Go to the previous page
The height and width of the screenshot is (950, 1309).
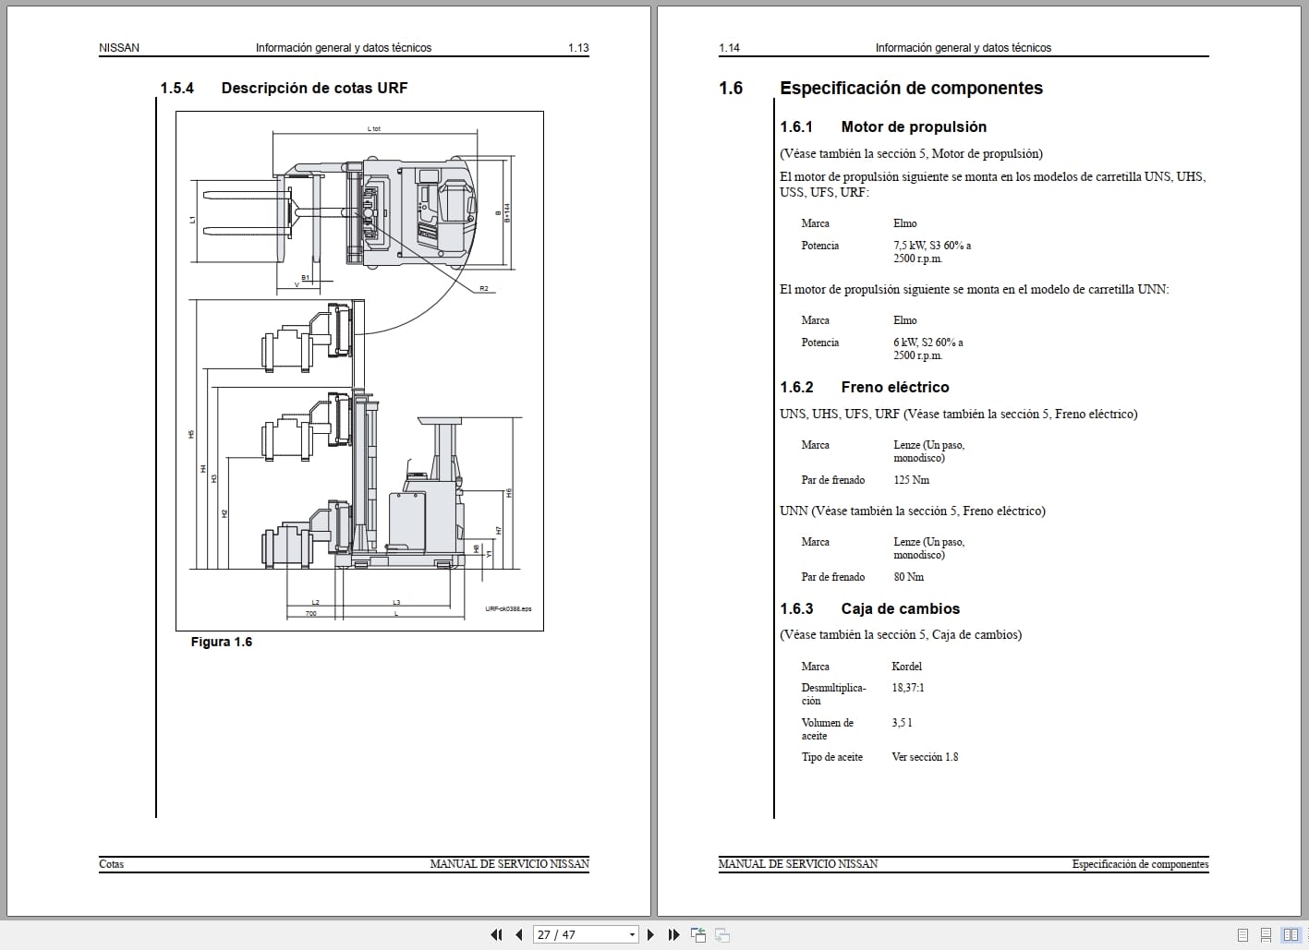tap(519, 934)
